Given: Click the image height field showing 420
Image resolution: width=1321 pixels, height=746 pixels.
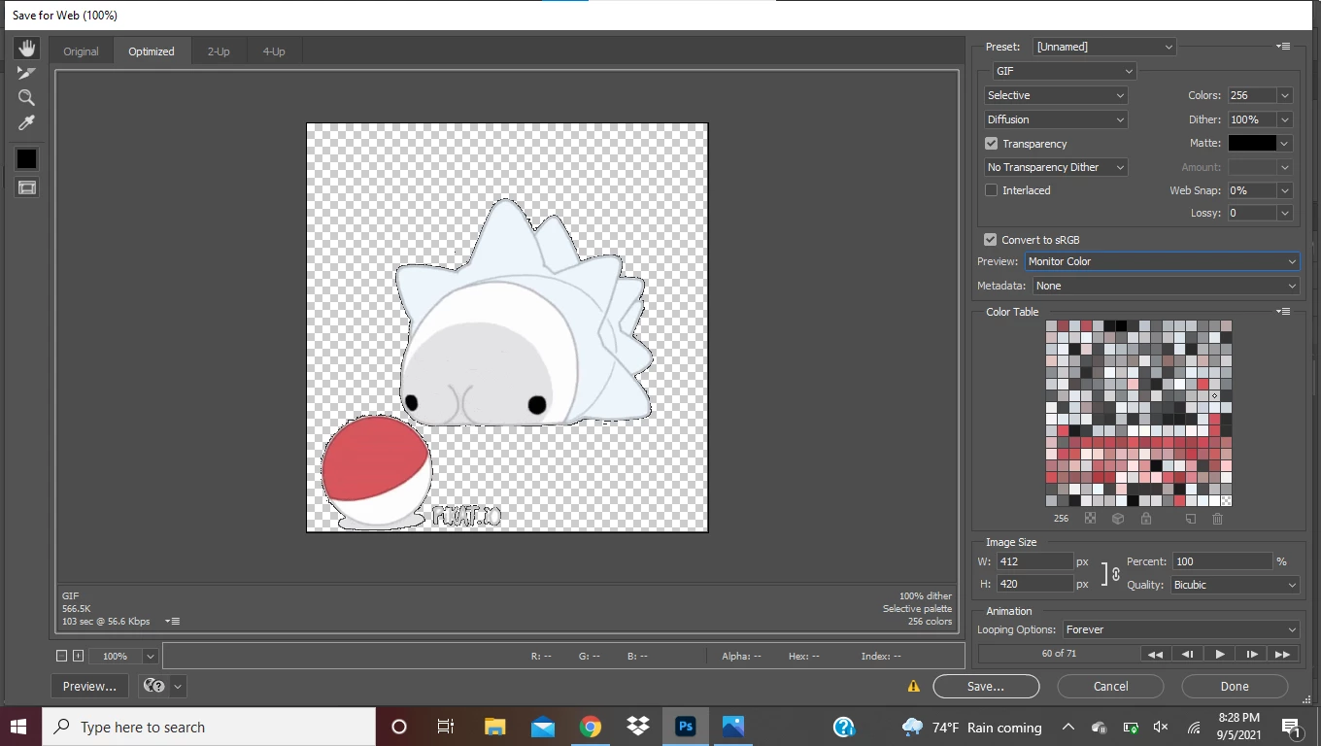Looking at the screenshot, I should [x=1034, y=584].
